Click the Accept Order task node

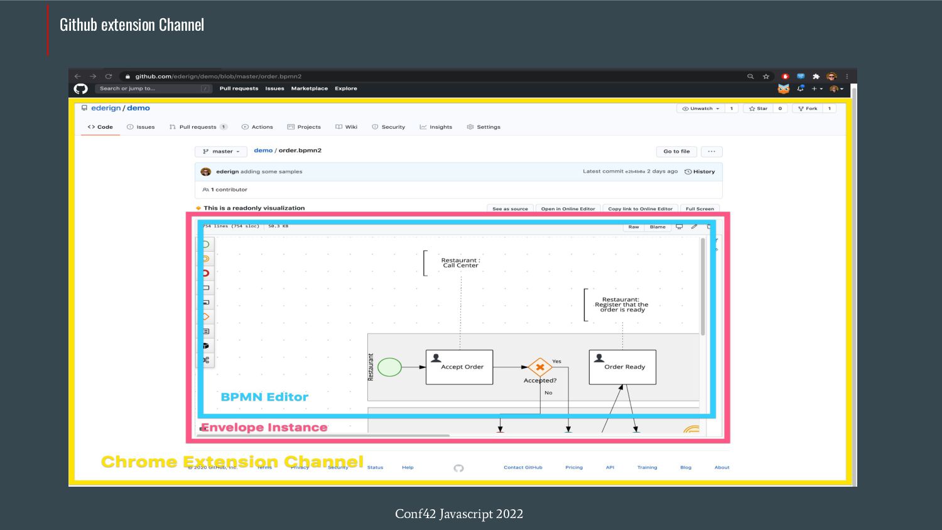click(459, 367)
